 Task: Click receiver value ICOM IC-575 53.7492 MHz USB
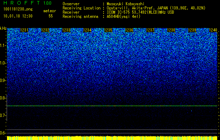[140, 12]
